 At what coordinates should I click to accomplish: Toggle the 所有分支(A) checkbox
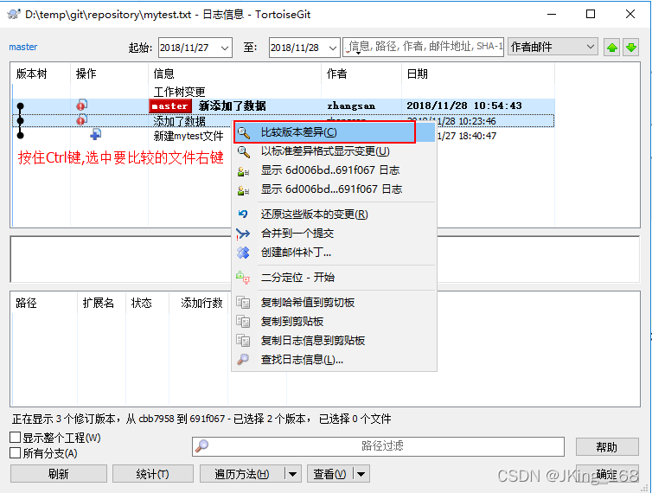15,452
